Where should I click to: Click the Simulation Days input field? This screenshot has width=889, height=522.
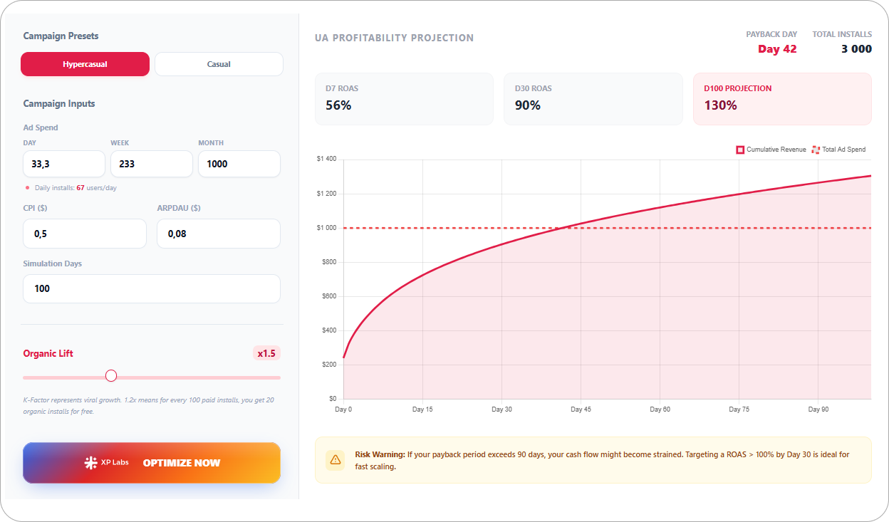pyautogui.click(x=151, y=288)
